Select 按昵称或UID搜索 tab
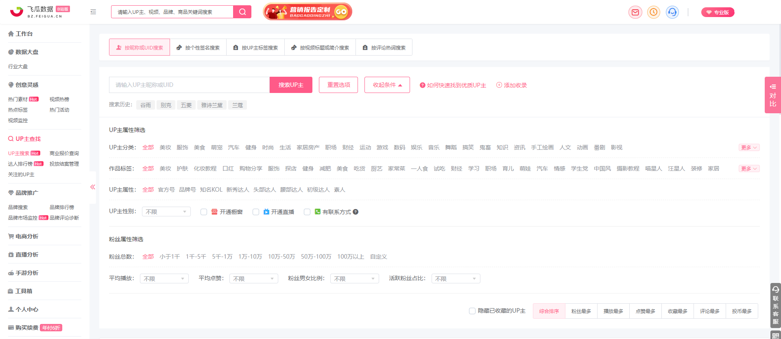The width and height of the screenshot is (781, 339). coord(140,47)
